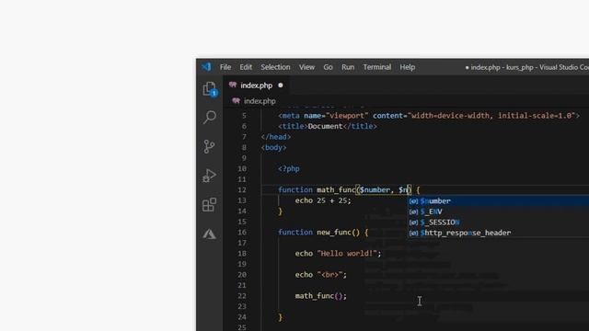The image size is (589, 331).
Task: Open the View menu
Action: click(306, 67)
